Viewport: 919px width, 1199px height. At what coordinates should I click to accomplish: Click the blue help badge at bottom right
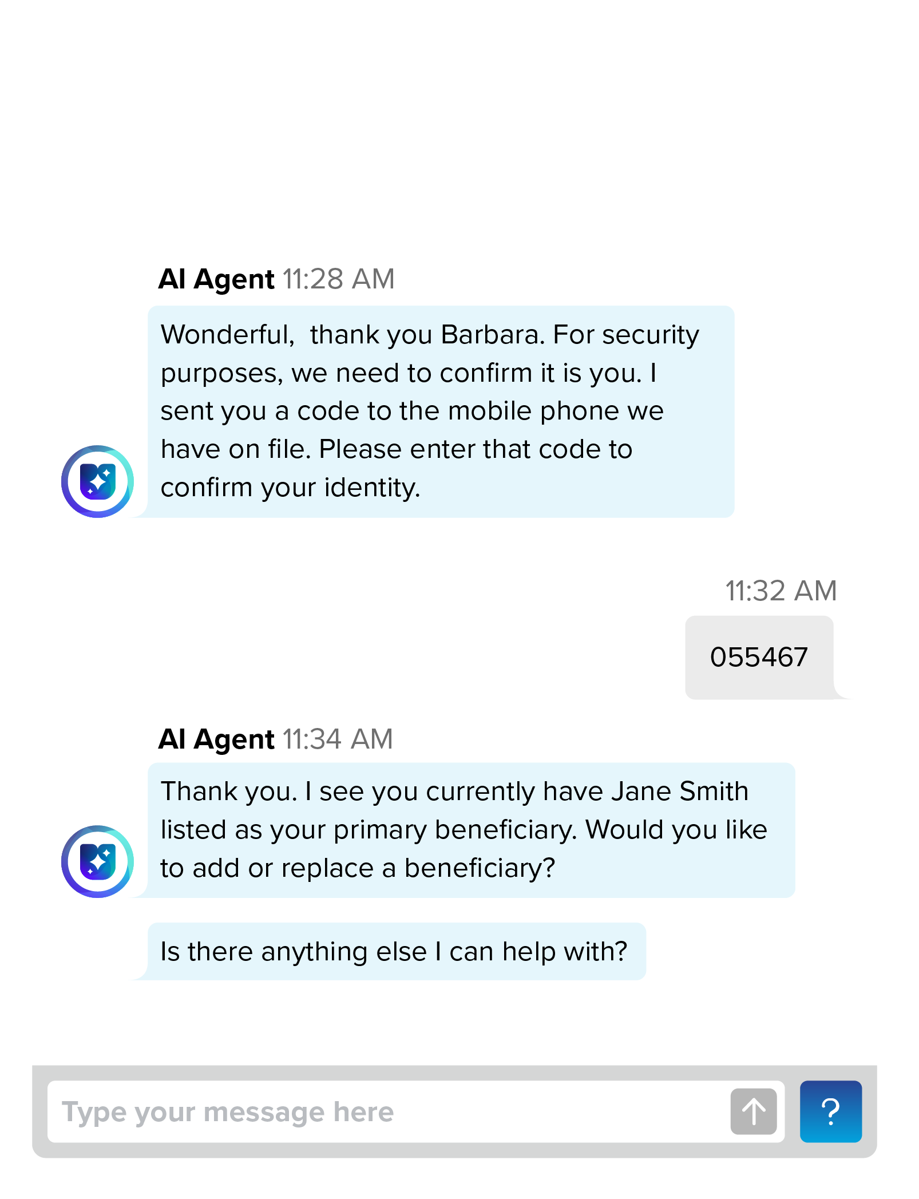pyautogui.click(x=830, y=1111)
